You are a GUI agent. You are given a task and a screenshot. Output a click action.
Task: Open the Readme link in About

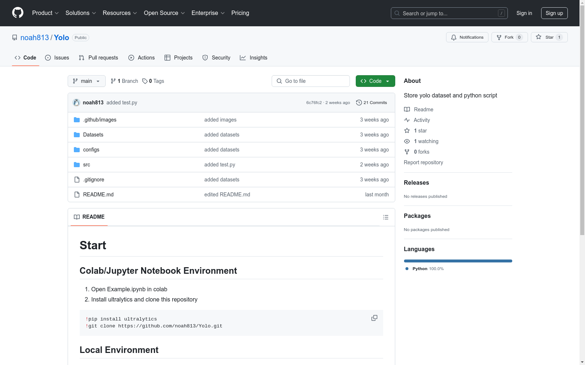[419, 109]
